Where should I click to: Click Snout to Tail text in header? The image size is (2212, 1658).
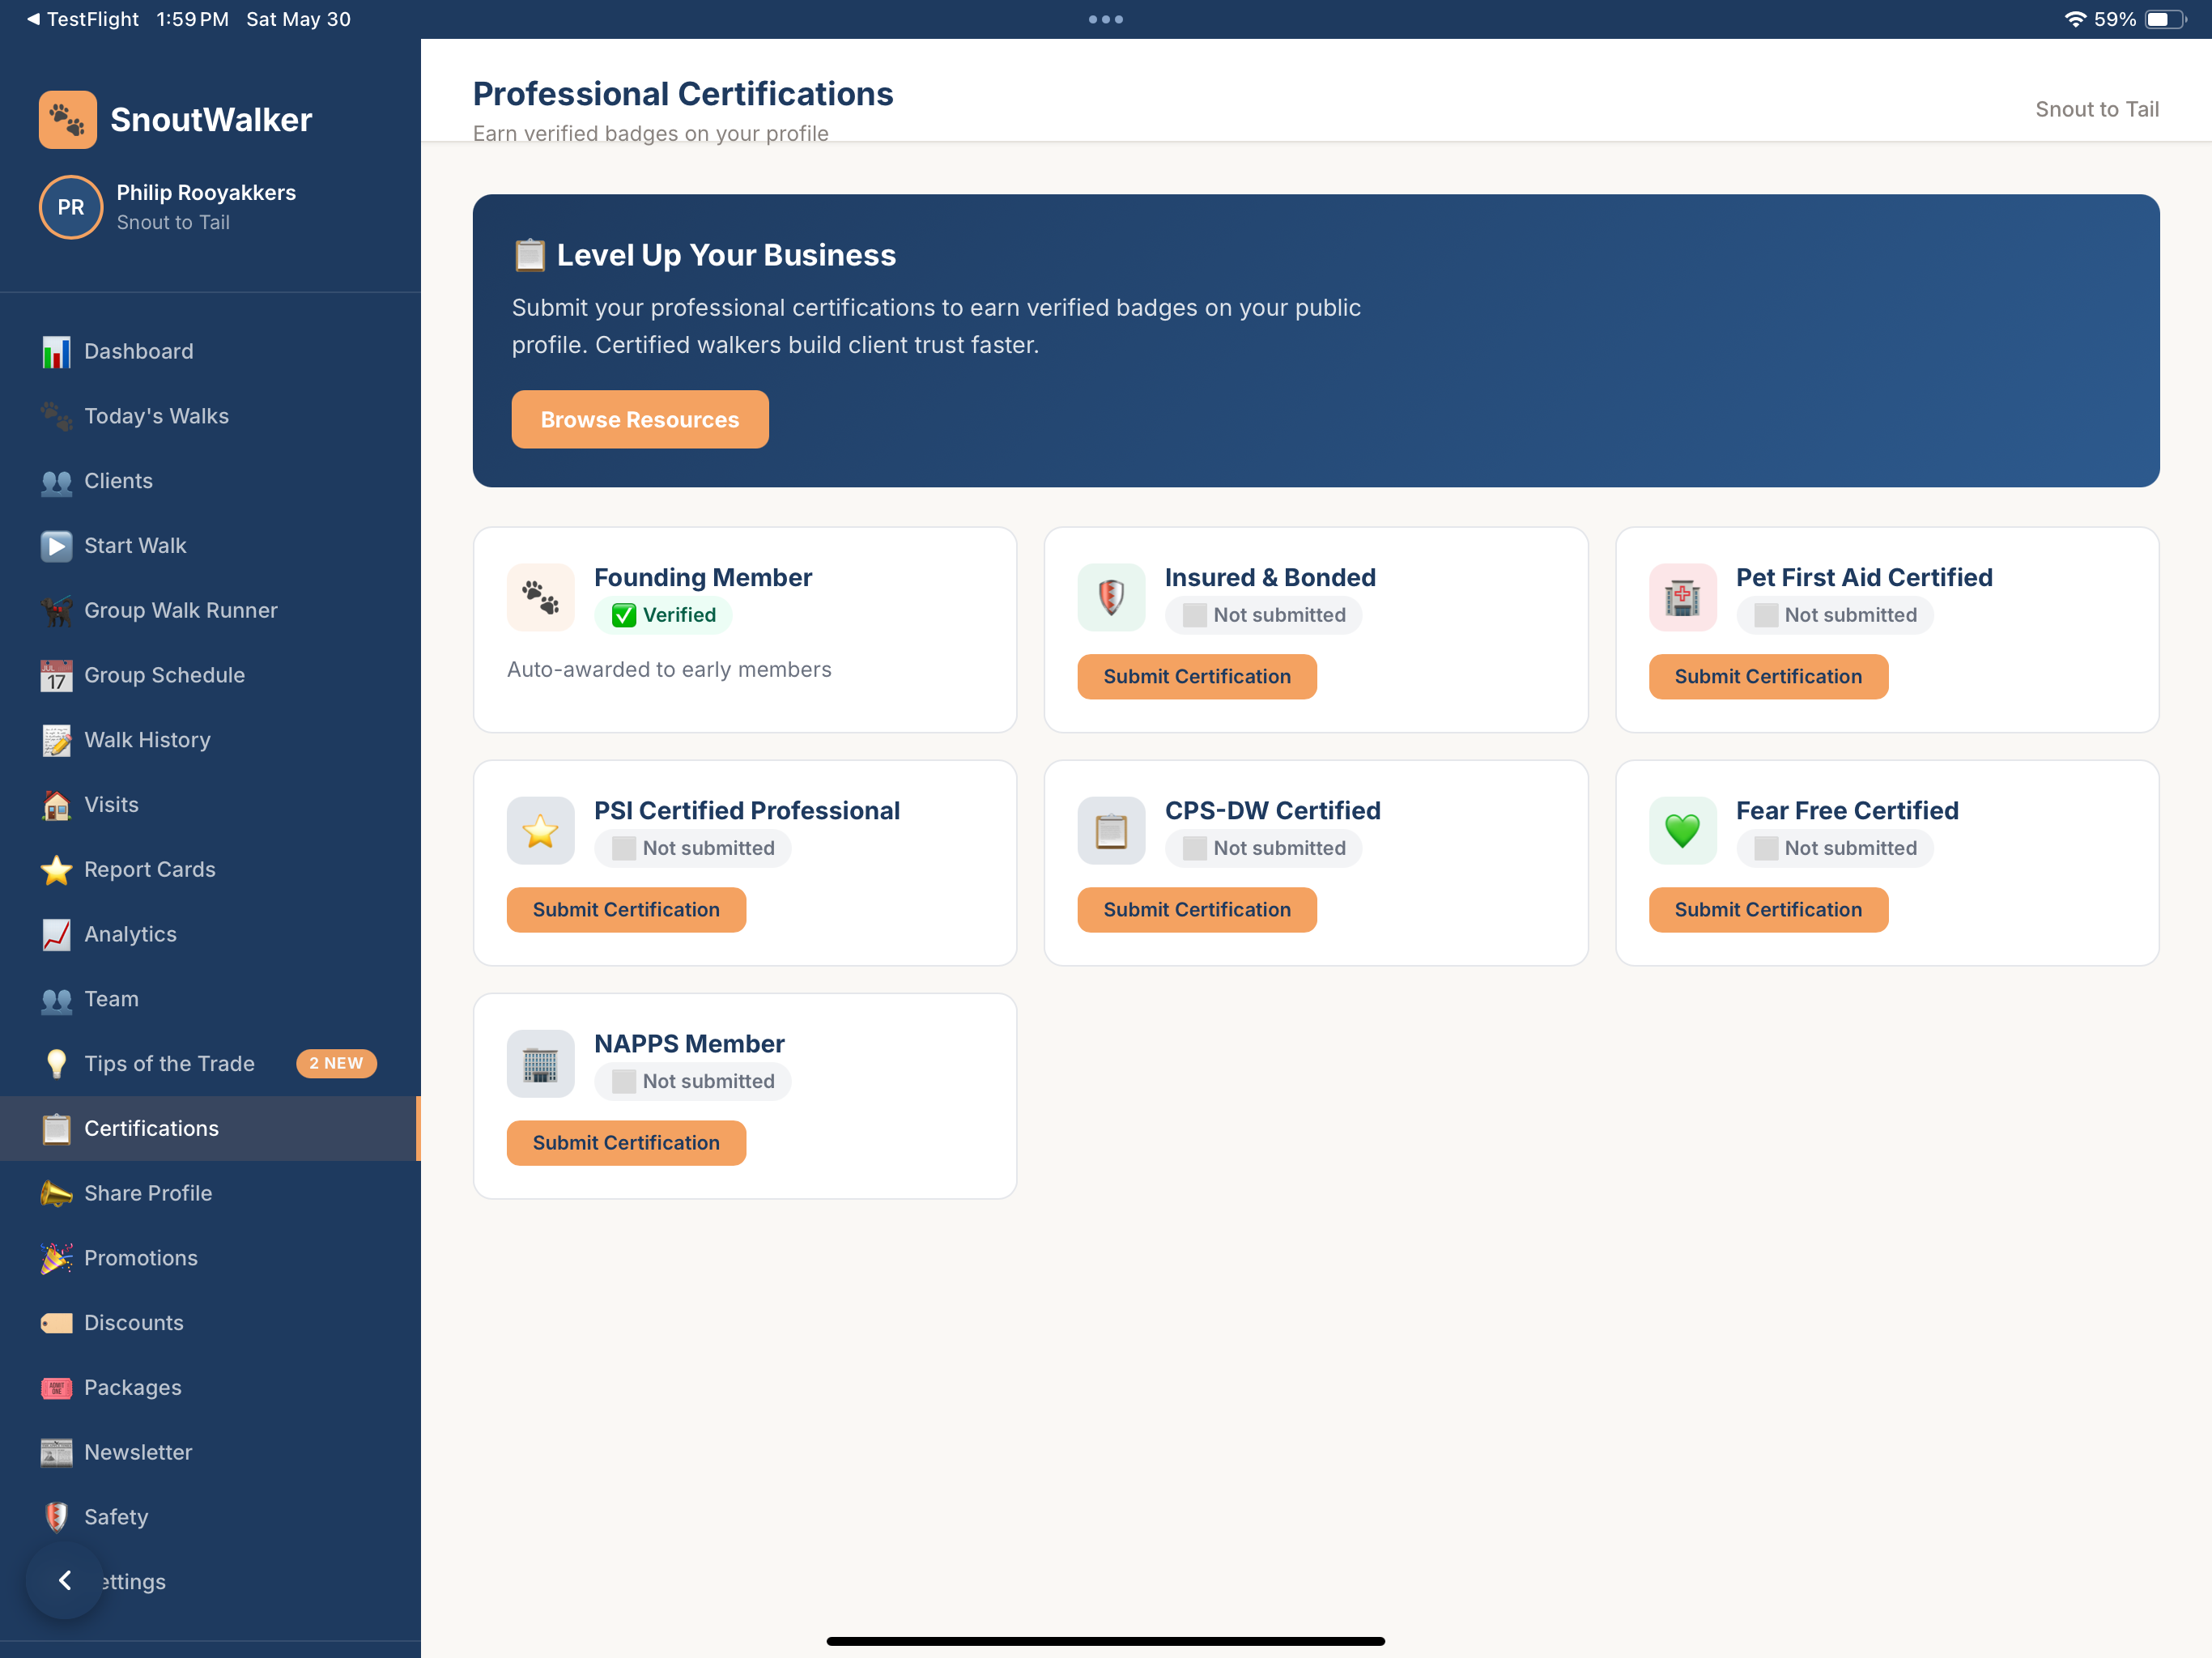[2096, 110]
